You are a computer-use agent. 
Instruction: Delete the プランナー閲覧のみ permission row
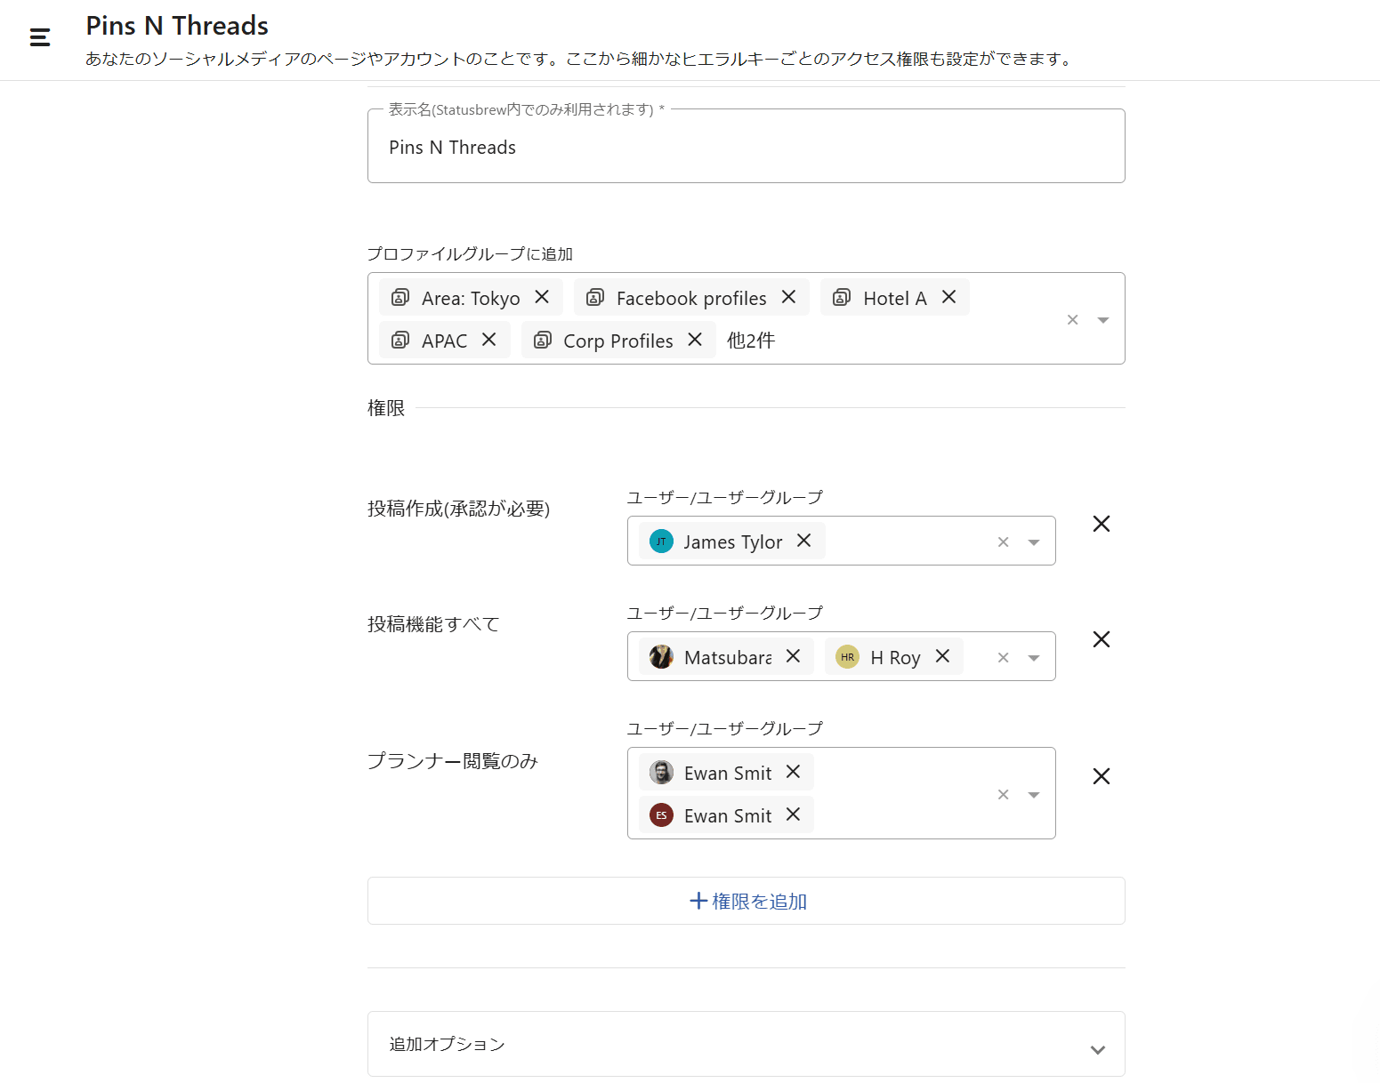coord(1101,777)
